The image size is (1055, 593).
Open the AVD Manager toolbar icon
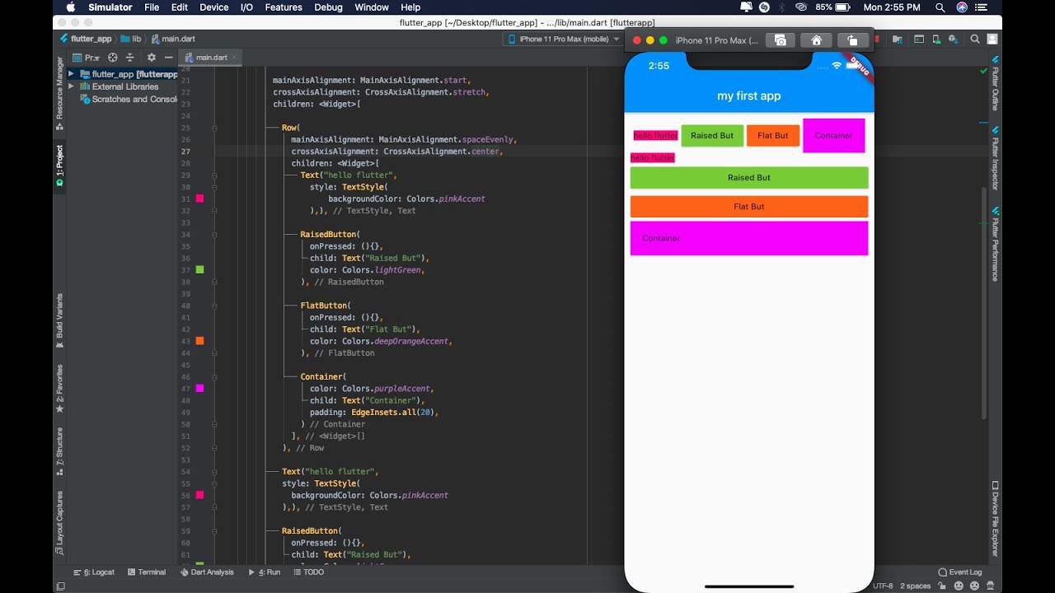[935, 39]
